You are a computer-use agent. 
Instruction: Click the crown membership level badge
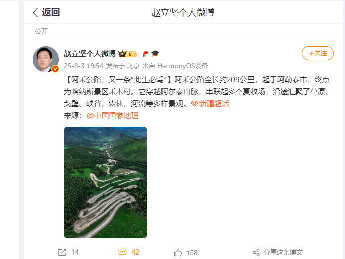coord(127,54)
